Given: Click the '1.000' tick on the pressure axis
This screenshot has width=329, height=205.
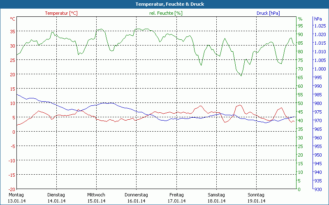Looking at the screenshot, I should [x=320, y=69].
